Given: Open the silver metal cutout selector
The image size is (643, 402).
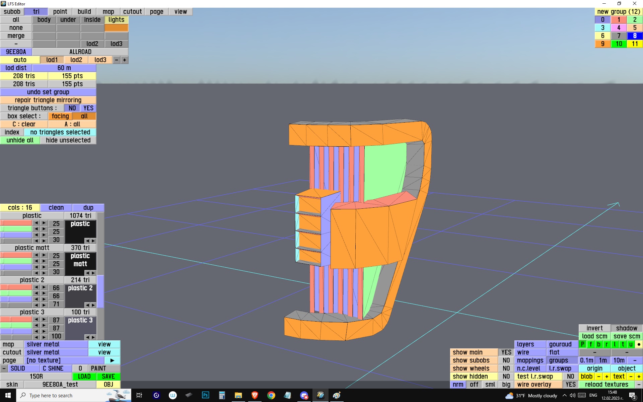Looking at the screenshot, I should pyautogui.click(x=56, y=352).
